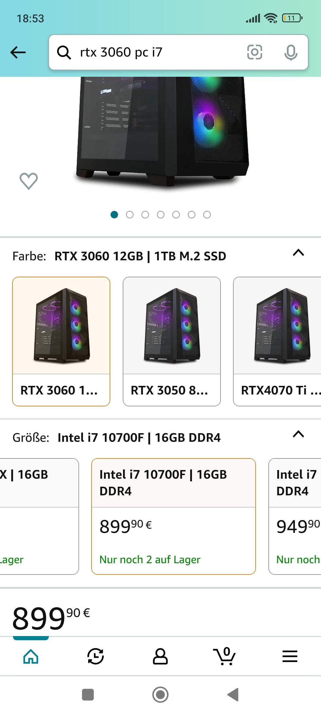Jump to the second carousel dot
Image resolution: width=321 pixels, height=714 pixels.
coord(130,214)
